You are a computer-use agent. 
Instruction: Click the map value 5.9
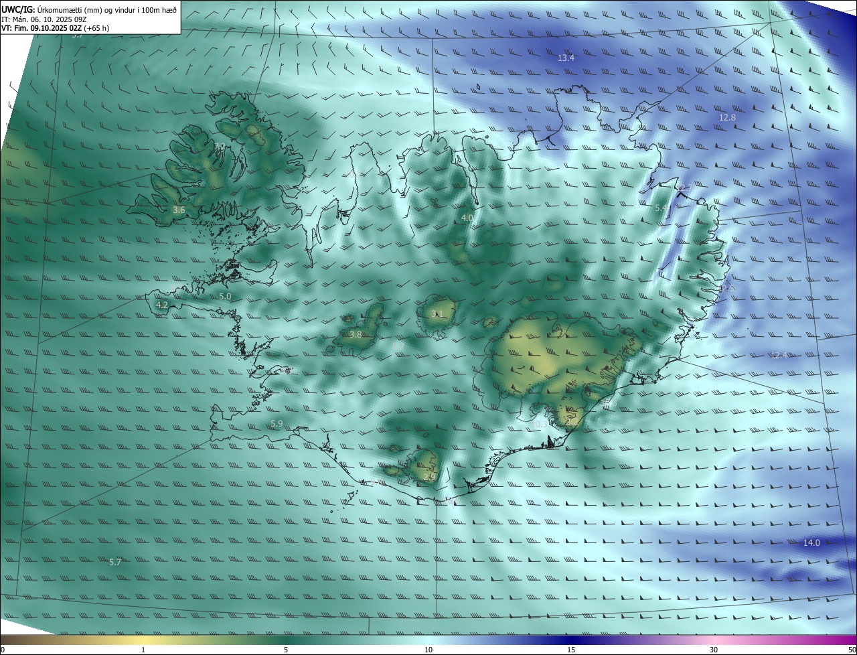[277, 423]
